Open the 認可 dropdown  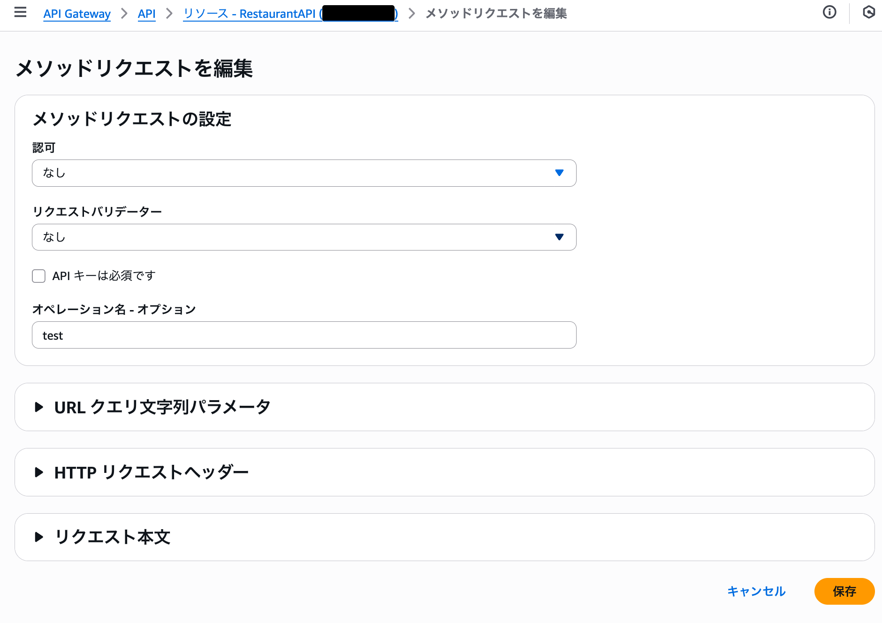(x=304, y=173)
